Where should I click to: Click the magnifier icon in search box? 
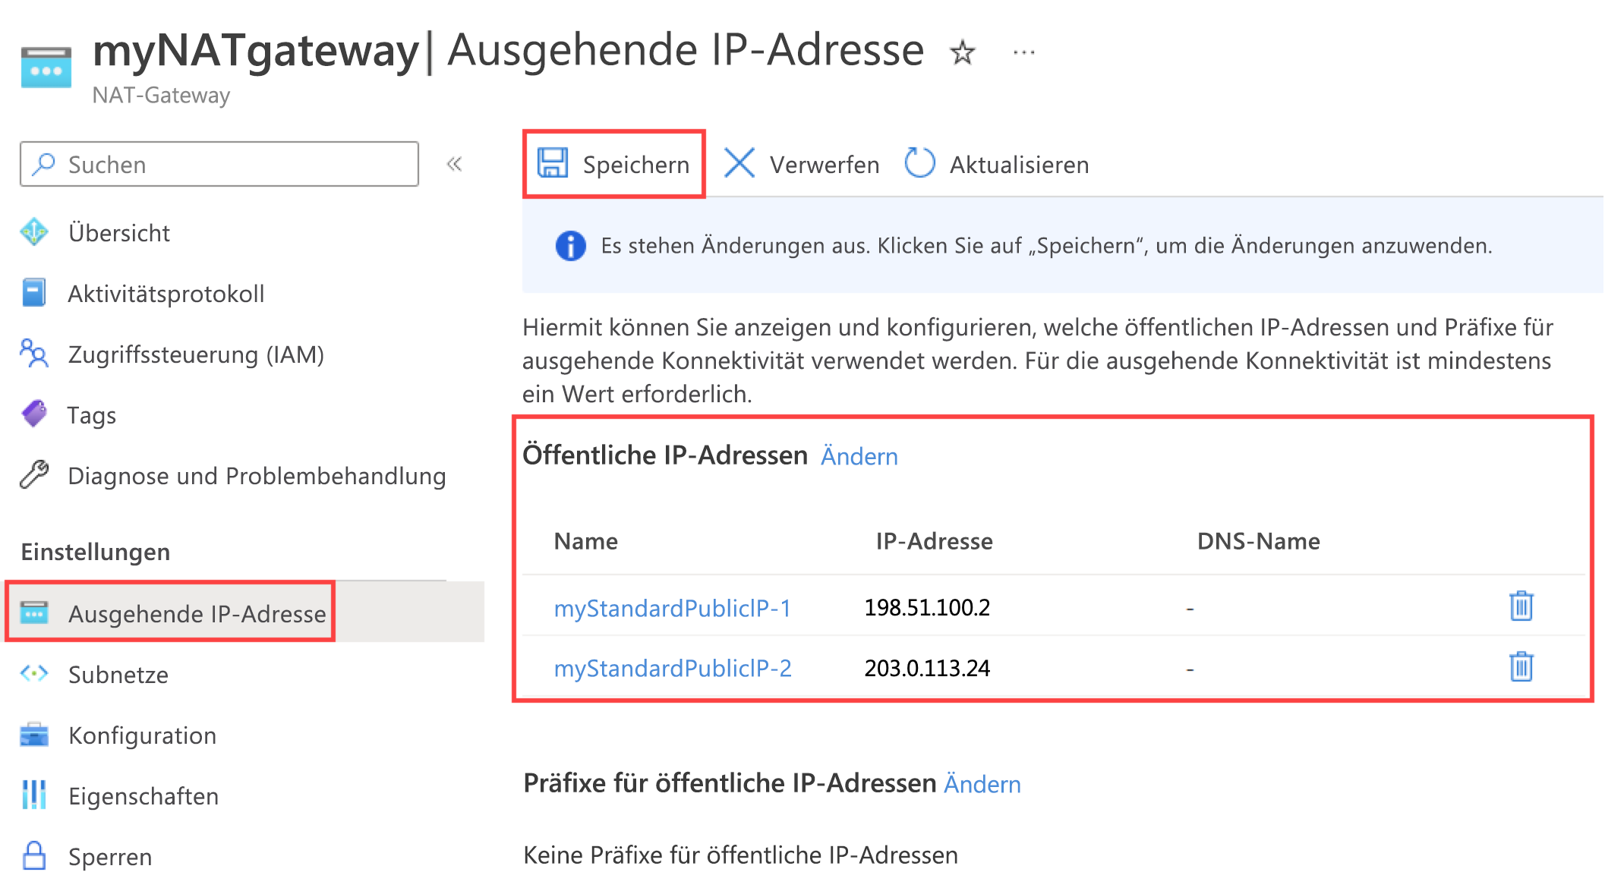tap(45, 163)
